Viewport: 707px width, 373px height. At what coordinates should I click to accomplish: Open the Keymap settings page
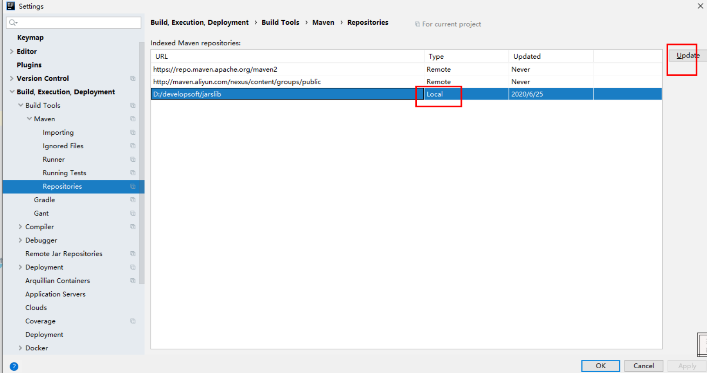tap(30, 38)
